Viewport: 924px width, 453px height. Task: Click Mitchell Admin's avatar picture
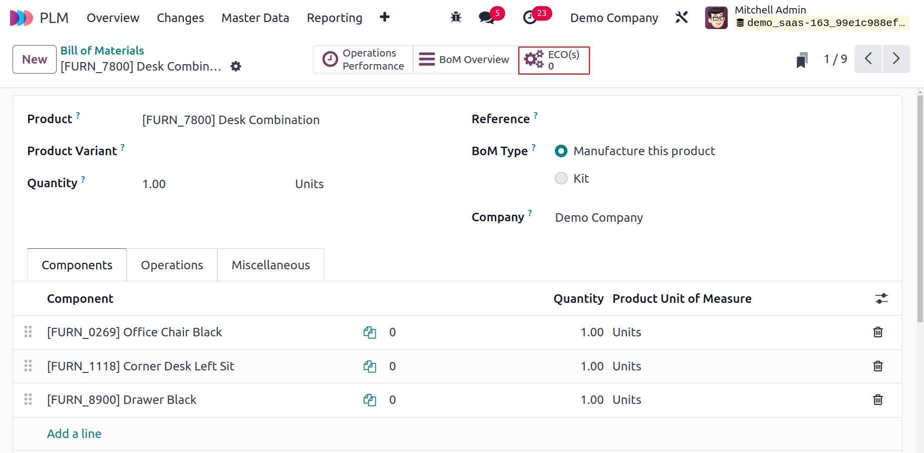point(716,18)
